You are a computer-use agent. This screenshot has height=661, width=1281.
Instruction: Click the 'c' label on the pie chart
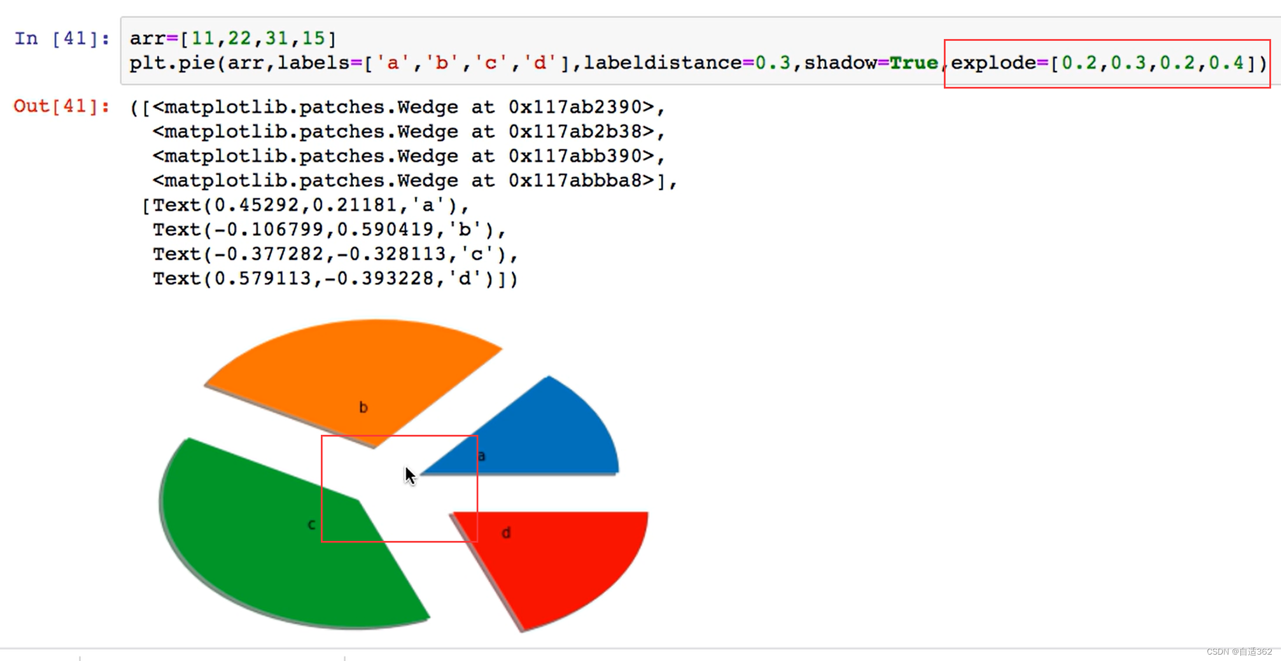tap(311, 525)
